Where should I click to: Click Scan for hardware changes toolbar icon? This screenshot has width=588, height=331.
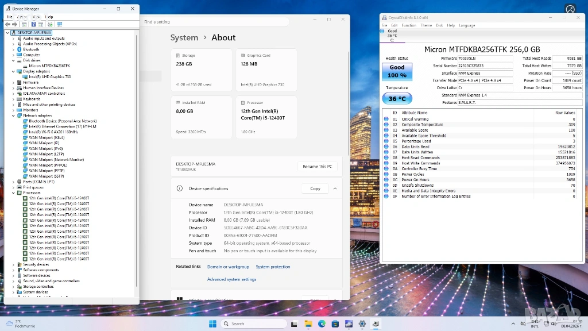pos(51,24)
